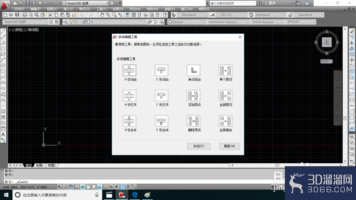356x200 pixels.
Task: Toggle polar tracking in status bar
Action: [82, 187]
